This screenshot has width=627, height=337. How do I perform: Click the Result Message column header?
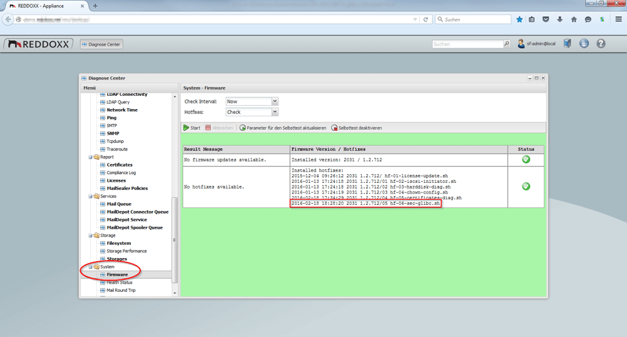coord(237,149)
